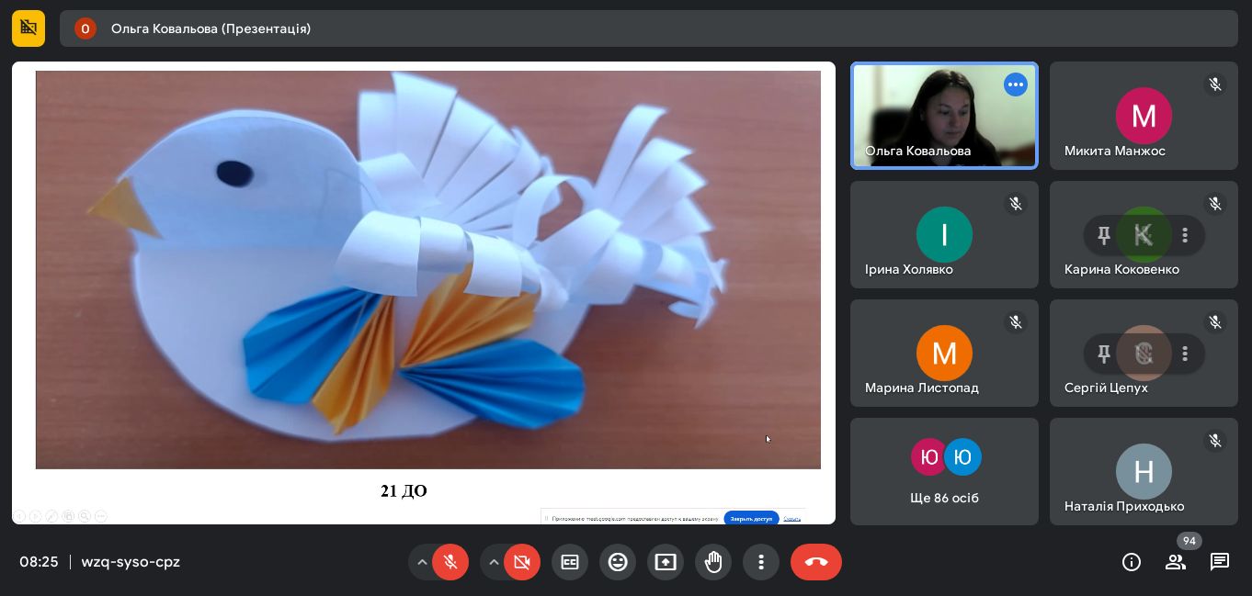Open the meeting details info icon
Screen dimensions: 1252x596
[x=1132, y=562]
